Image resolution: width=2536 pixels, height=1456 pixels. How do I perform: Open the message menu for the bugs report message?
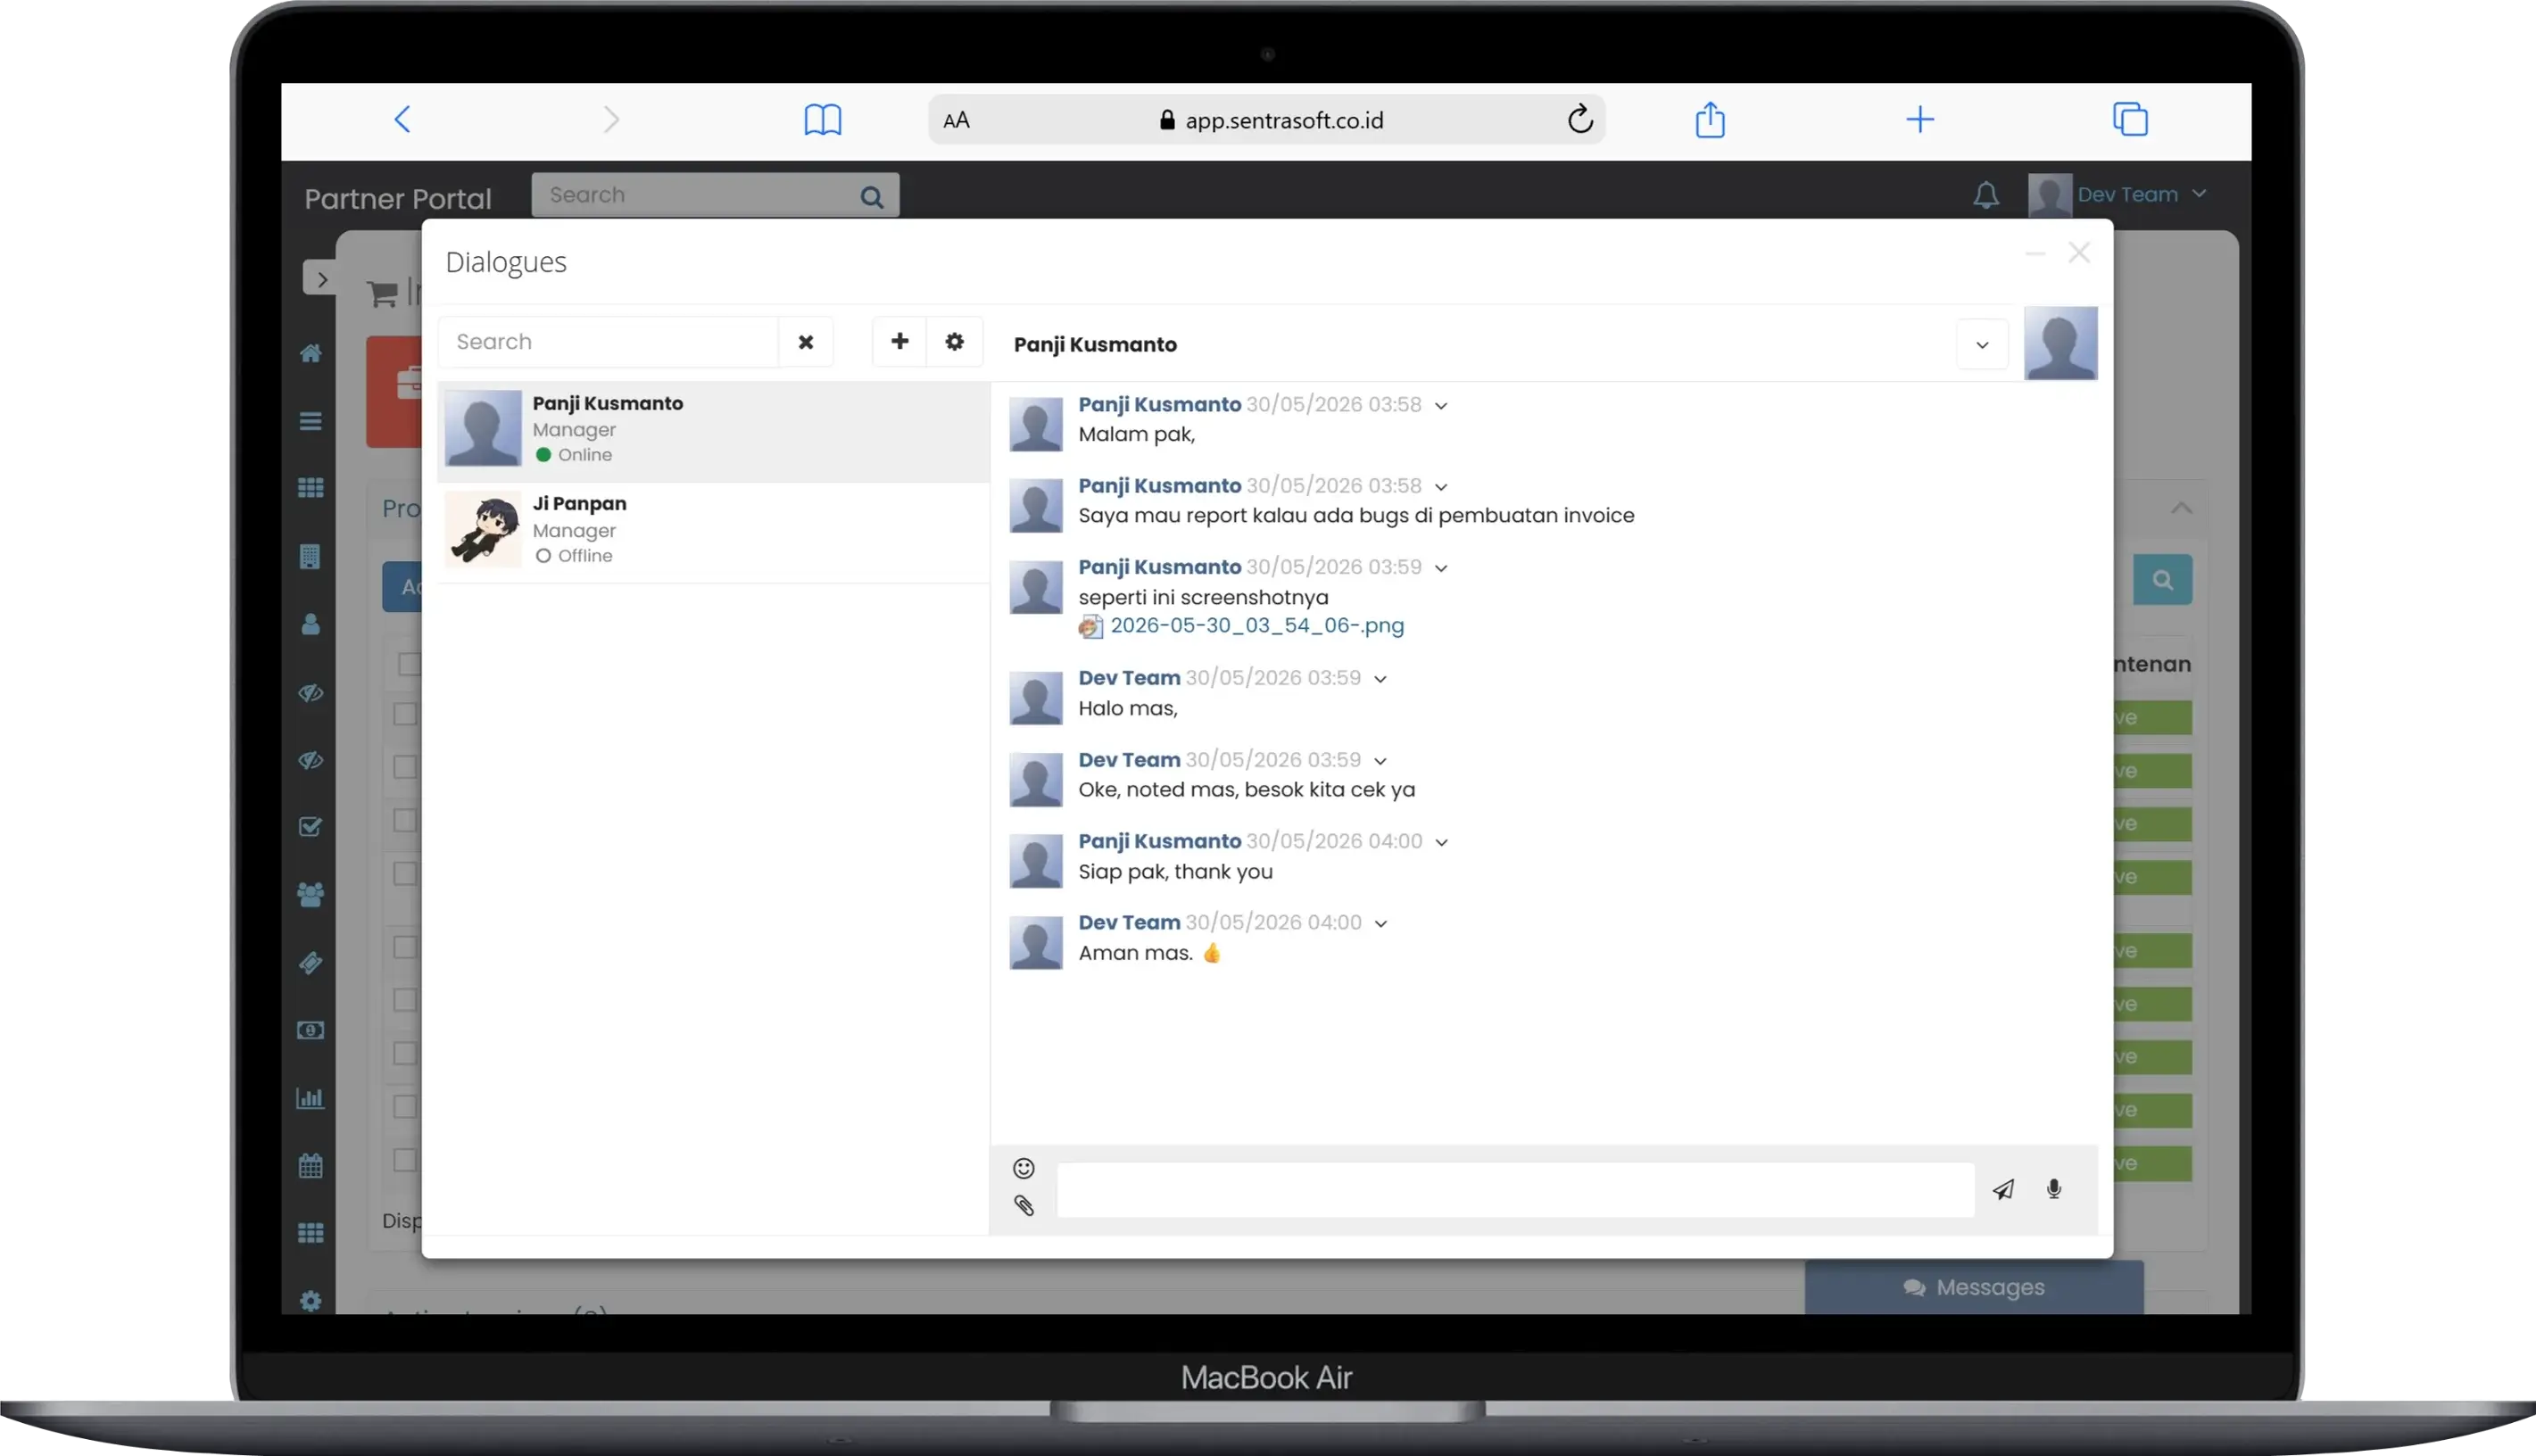pos(1441,487)
